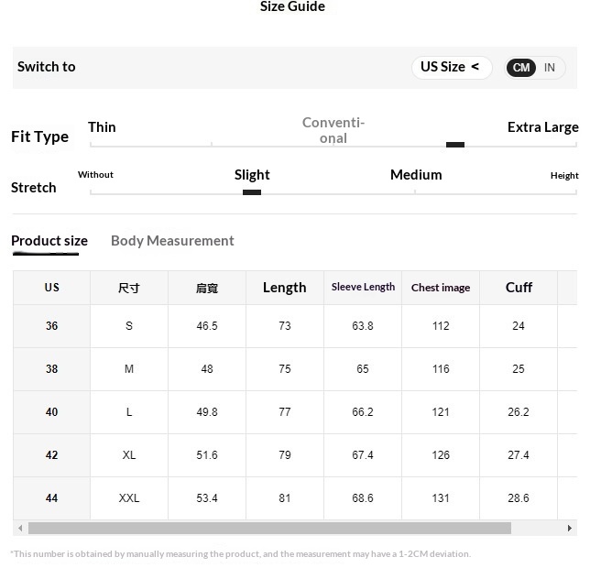Click the Sleeve Length column header
The height and width of the screenshot is (568, 601).
pos(363,288)
